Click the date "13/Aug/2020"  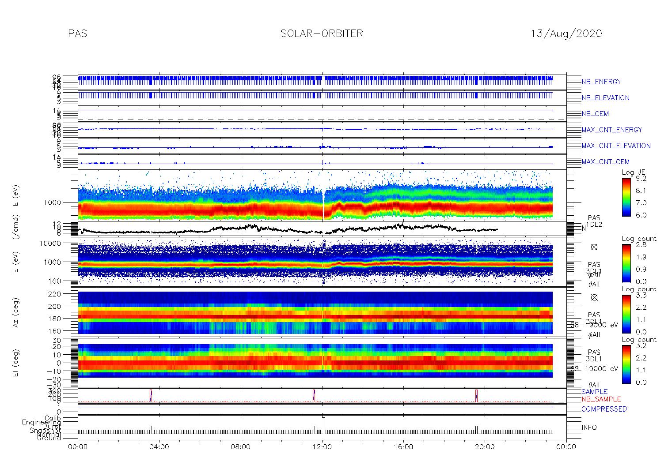coord(566,34)
